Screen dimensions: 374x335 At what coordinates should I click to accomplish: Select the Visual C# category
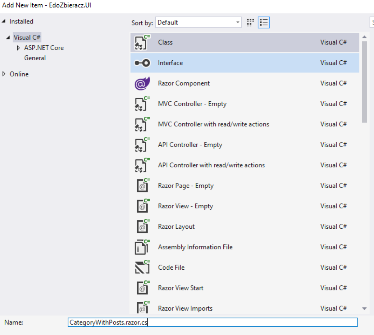(x=27, y=37)
